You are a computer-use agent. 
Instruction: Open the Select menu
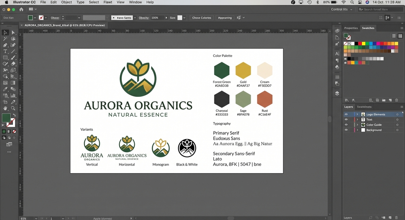coord(94,2)
